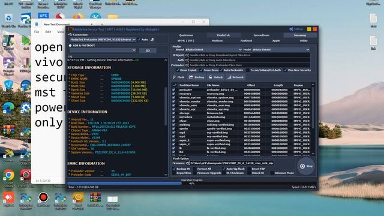This screenshot has height=216, width=384.
Task: Open Google Chrome desktop icon
Action: 8,175
